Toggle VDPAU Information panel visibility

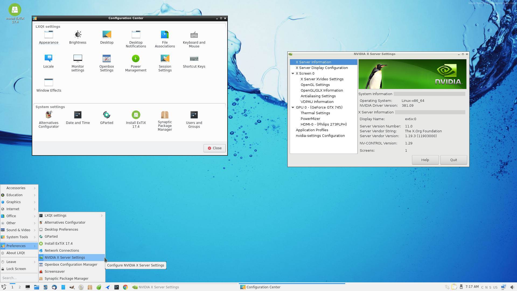(x=316, y=102)
